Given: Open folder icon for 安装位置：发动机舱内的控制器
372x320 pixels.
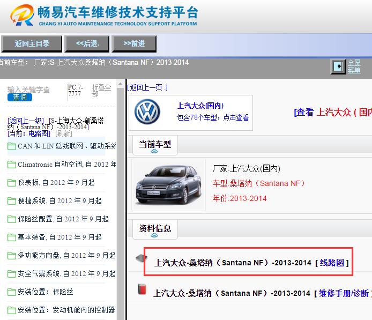Looking at the screenshot, I should (12, 310).
